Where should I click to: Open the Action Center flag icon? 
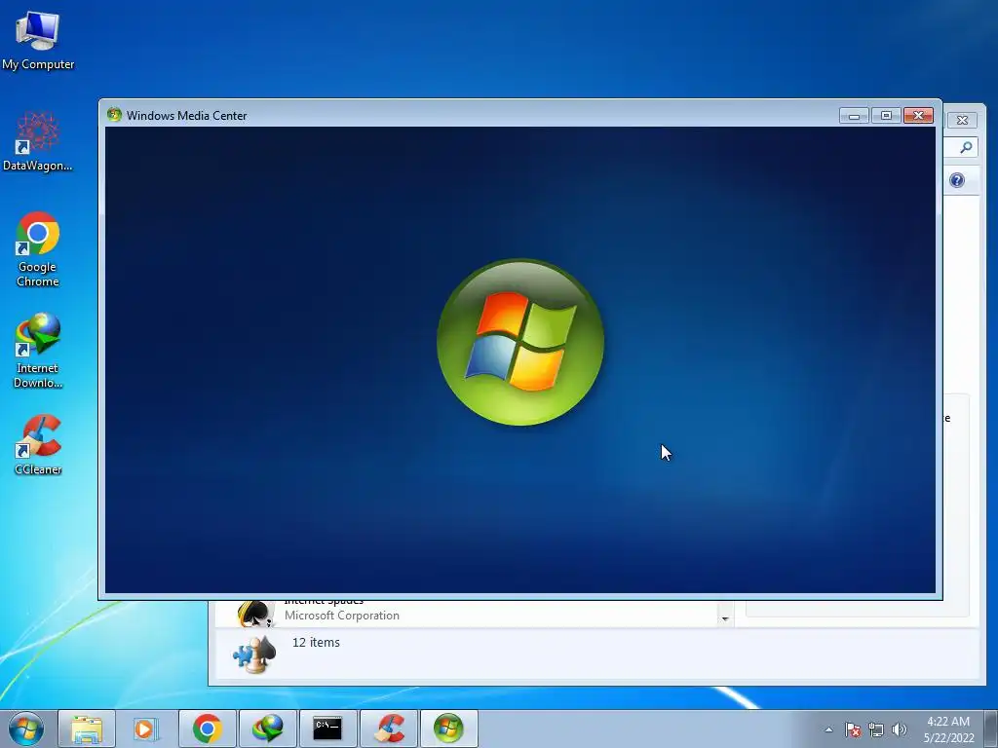point(853,729)
